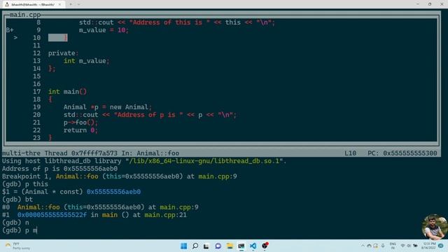448x252 pixels.
Task: Close the terminal tab with its X
Action: tap(59, 4)
